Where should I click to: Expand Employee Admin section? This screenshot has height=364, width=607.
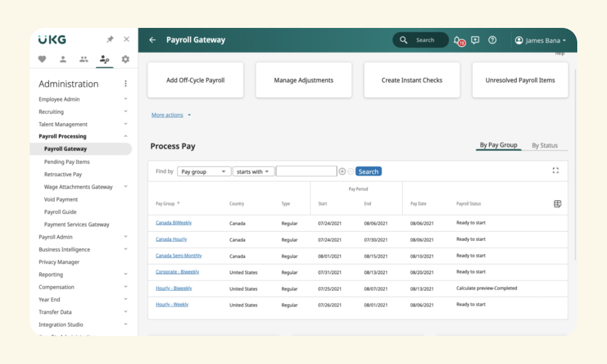[126, 99]
